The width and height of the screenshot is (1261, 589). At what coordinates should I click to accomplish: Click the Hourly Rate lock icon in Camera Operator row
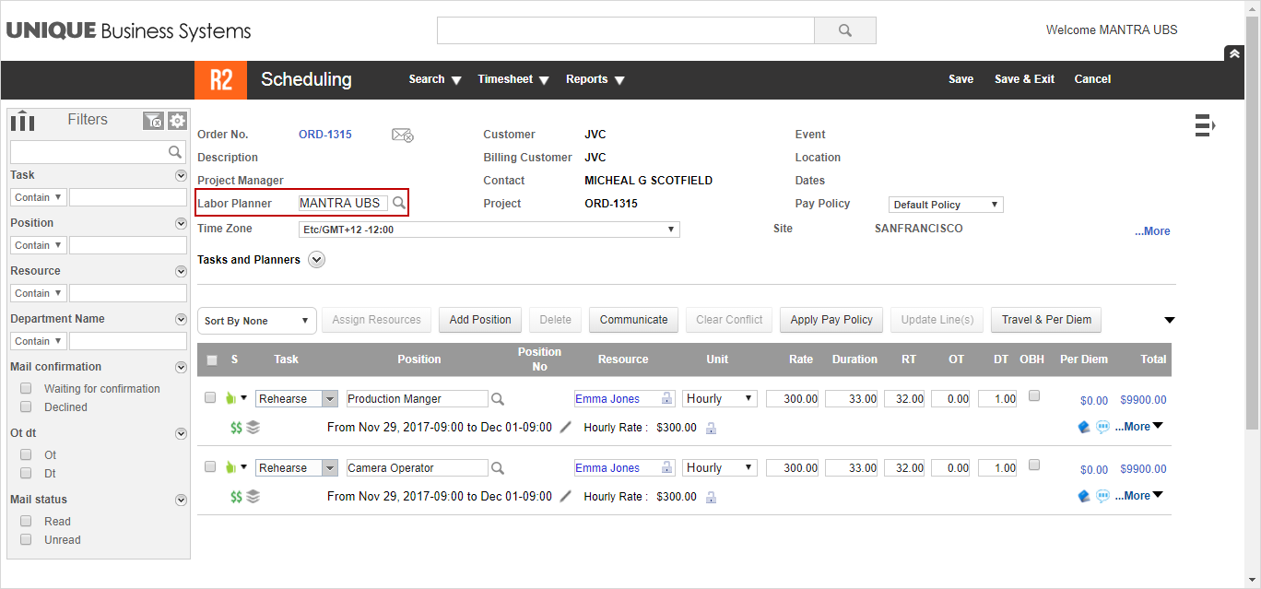point(711,497)
